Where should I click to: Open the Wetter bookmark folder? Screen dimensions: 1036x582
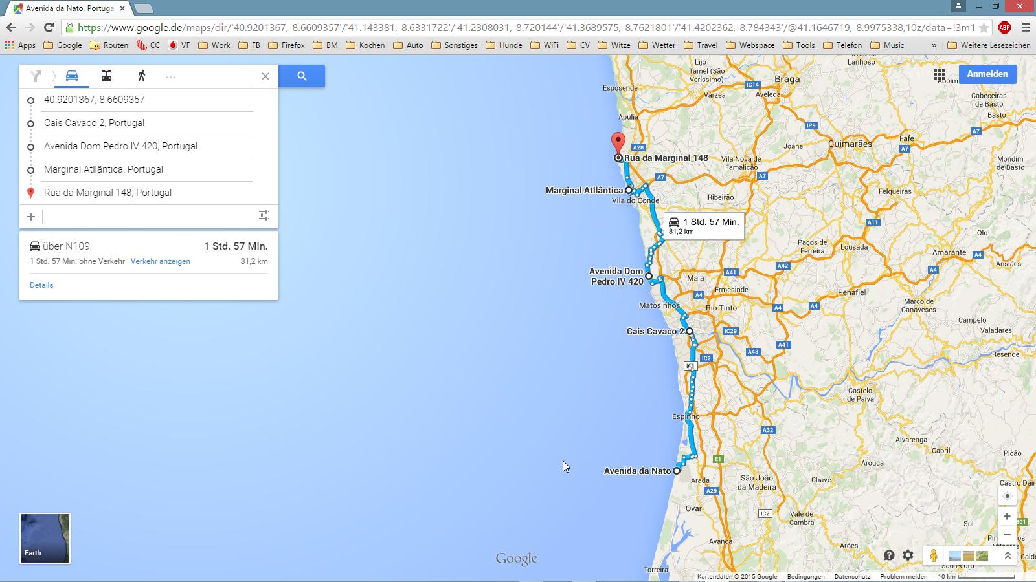coord(657,45)
